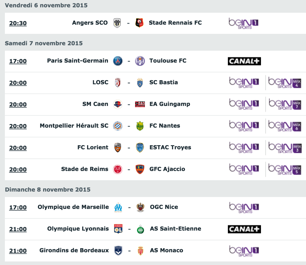
Task: Open 21:00 time link for Lyon match
Action: coord(18,229)
